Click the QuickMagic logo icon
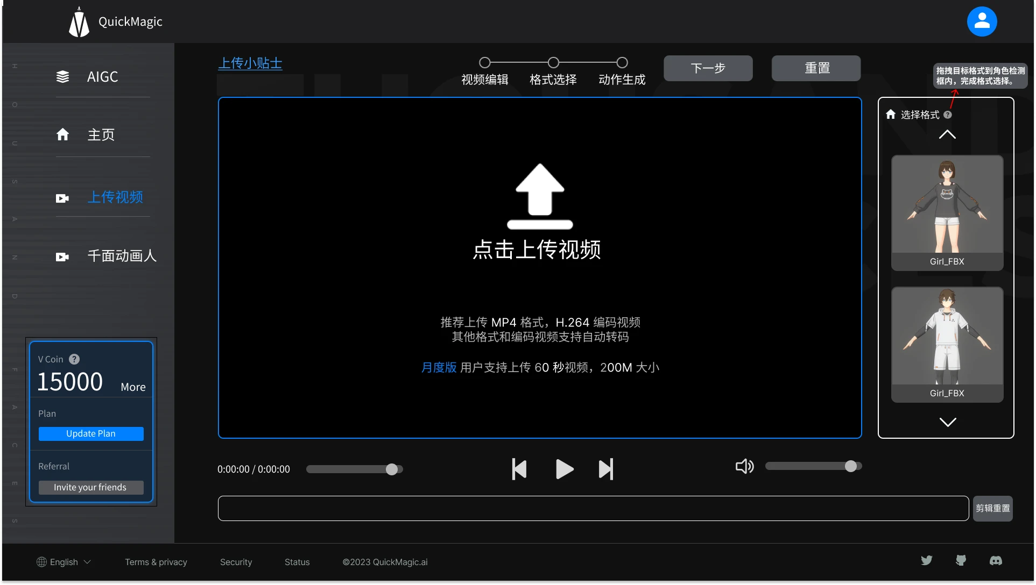Image resolution: width=1036 pixels, height=585 pixels. coord(79,22)
